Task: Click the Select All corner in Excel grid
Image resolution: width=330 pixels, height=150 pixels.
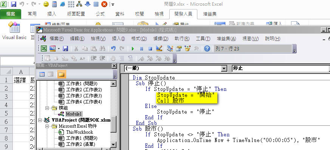Action: tap(6, 72)
